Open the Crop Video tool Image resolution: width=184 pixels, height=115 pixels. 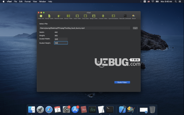click(x=85, y=17)
